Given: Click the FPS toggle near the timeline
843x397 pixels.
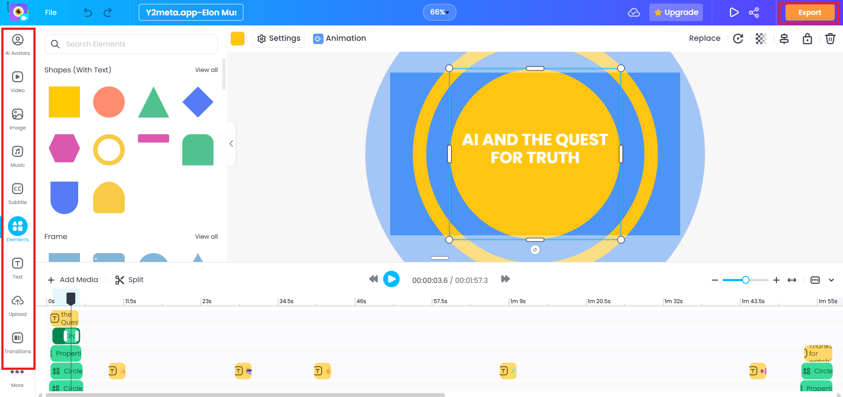Looking at the screenshot, I should [814, 280].
